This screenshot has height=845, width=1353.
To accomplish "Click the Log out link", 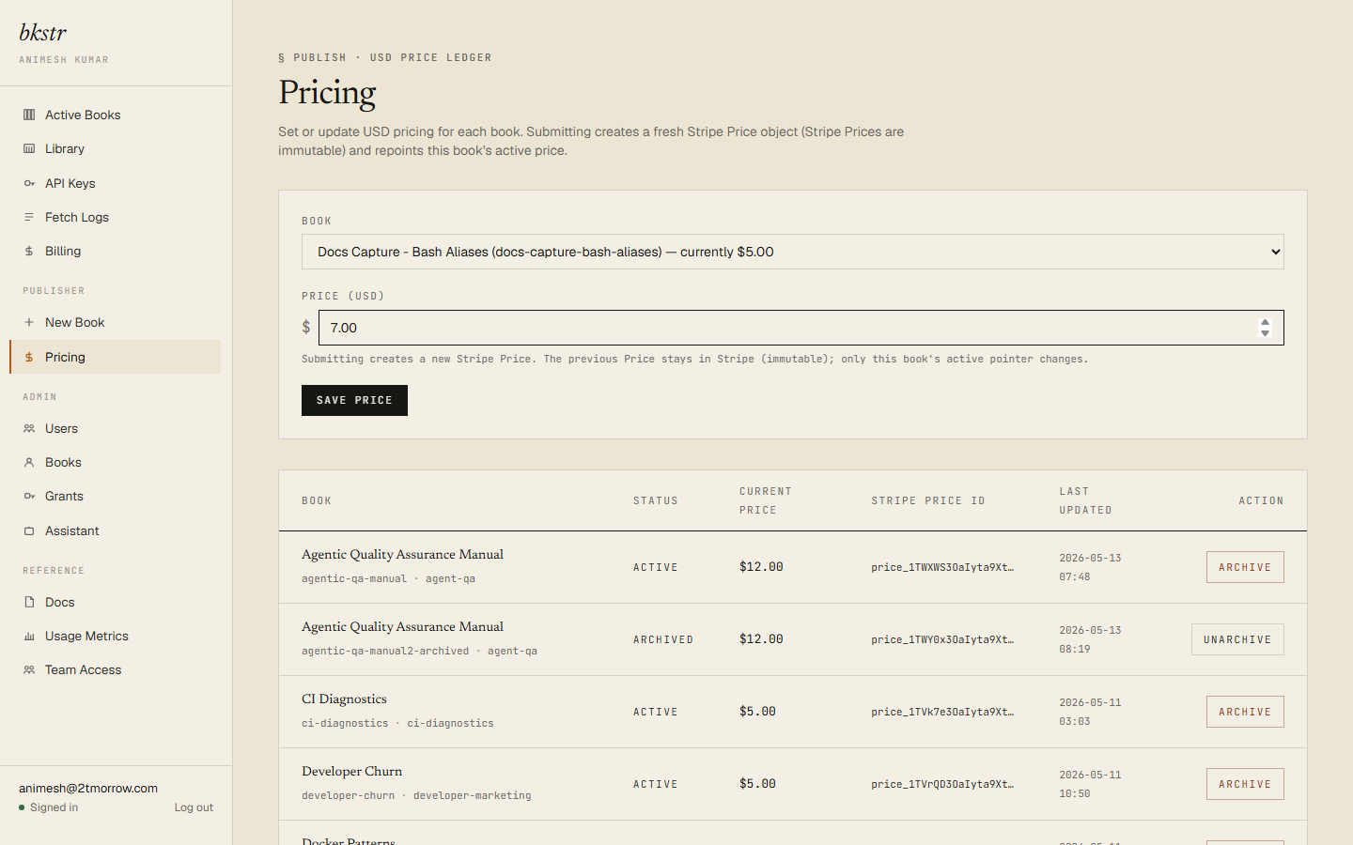I will pos(194,807).
